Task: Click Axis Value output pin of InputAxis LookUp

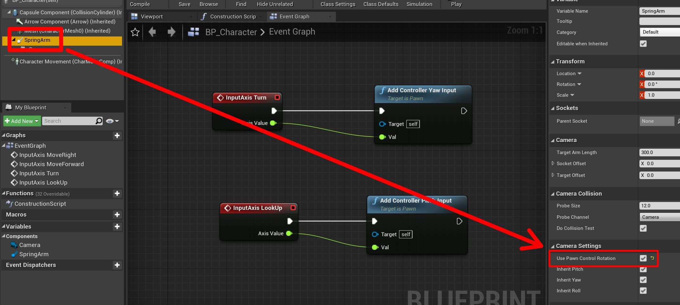Action: [289, 233]
